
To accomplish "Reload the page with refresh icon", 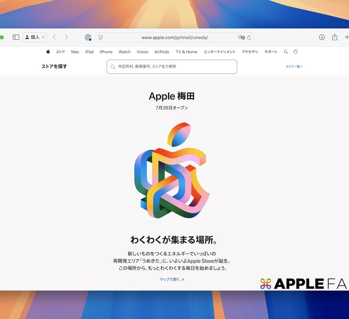I will point(249,37).
